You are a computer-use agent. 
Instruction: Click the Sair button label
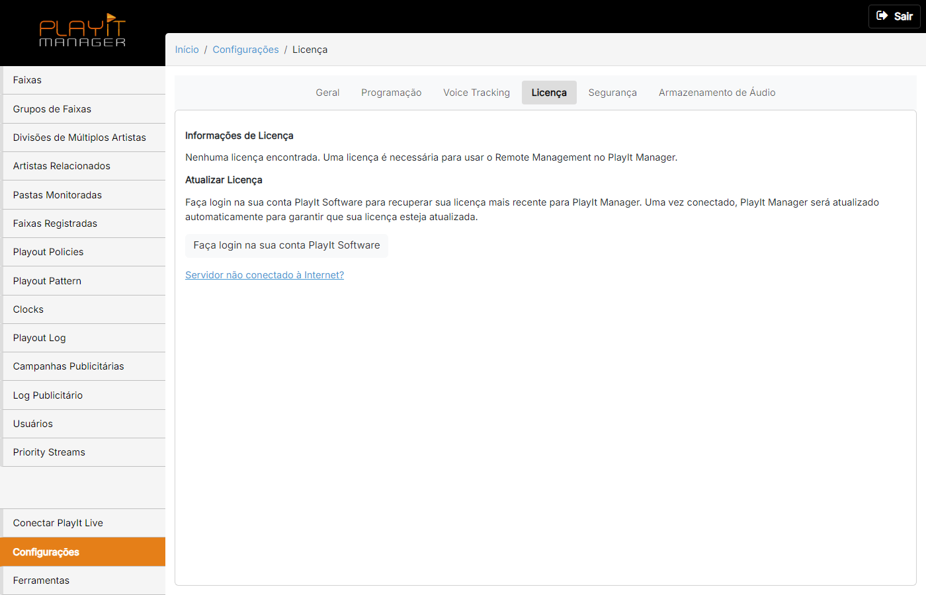point(903,17)
